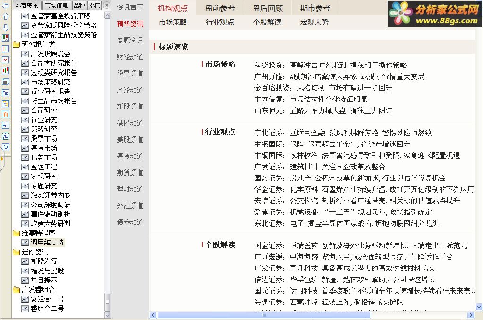Open the candlestick K-line chart icon
The width and height of the screenshot is (483, 320).
(x=5, y=70)
